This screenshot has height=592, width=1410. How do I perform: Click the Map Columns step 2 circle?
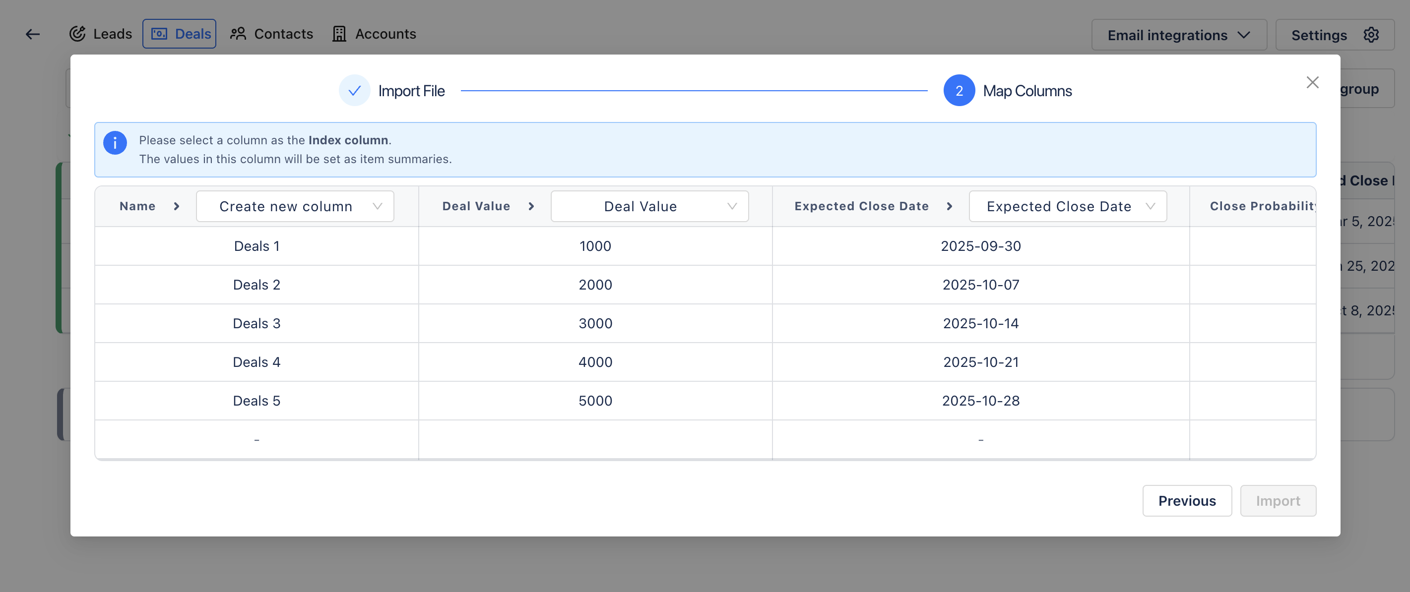pyautogui.click(x=959, y=91)
